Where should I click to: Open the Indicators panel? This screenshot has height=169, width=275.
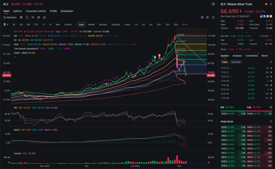pyautogui.click(x=10, y=18)
